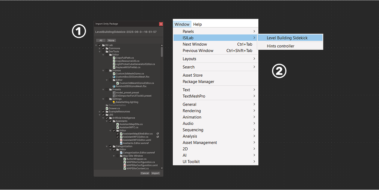Viewport: 379px width, 190px height.
Task: Click the SVGImporterForUIToolkit.preset file icon
Action: 114,96
